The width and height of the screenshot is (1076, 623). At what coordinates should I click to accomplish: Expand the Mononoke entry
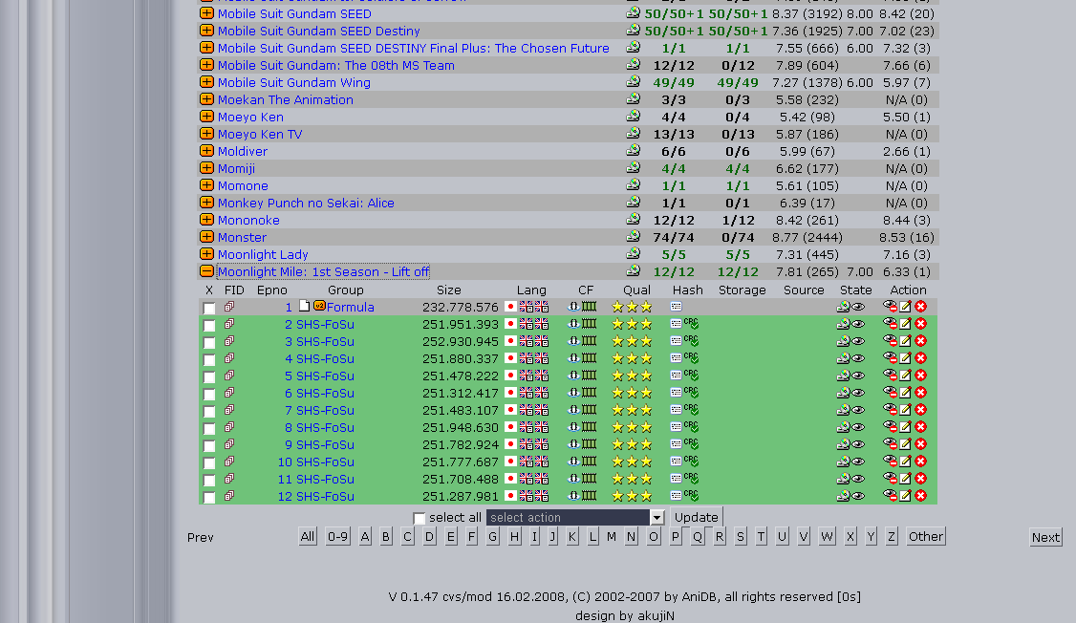[206, 220]
